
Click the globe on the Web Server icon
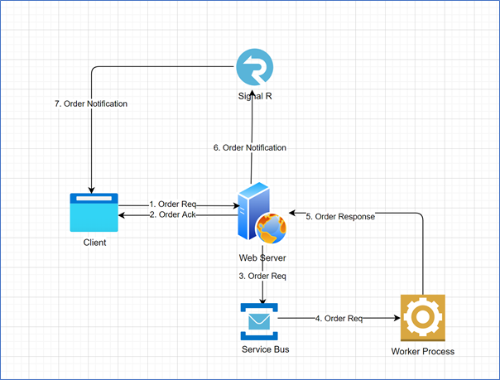coord(272,227)
